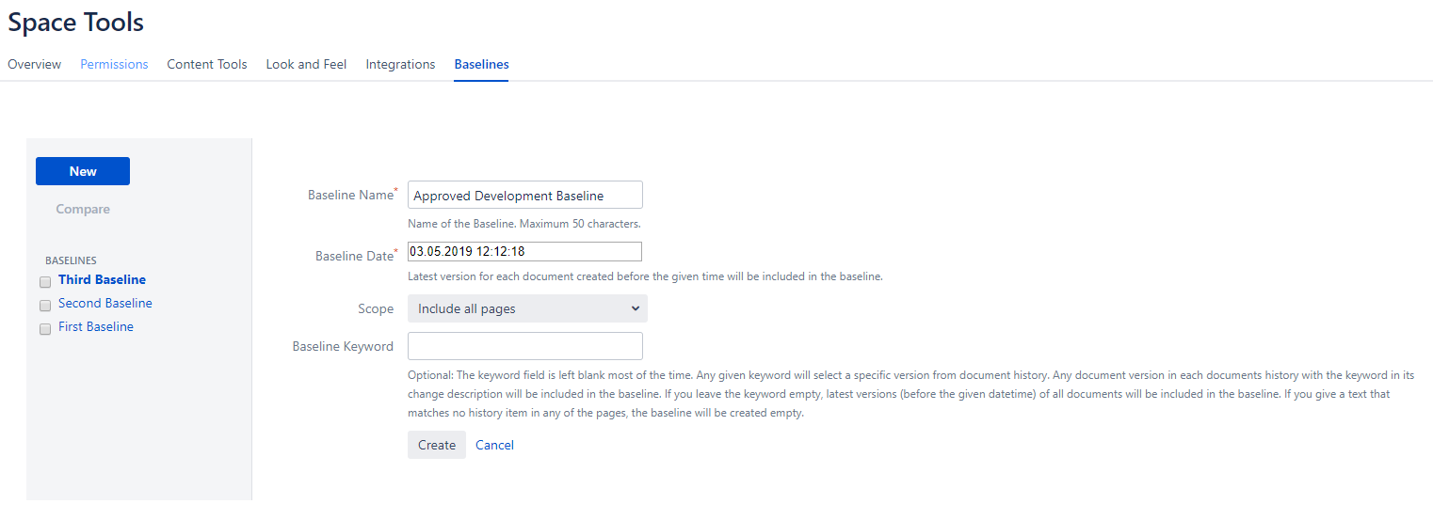This screenshot has width=1433, height=520.
Task: Open the First Baseline link
Action: coord(95,326)
